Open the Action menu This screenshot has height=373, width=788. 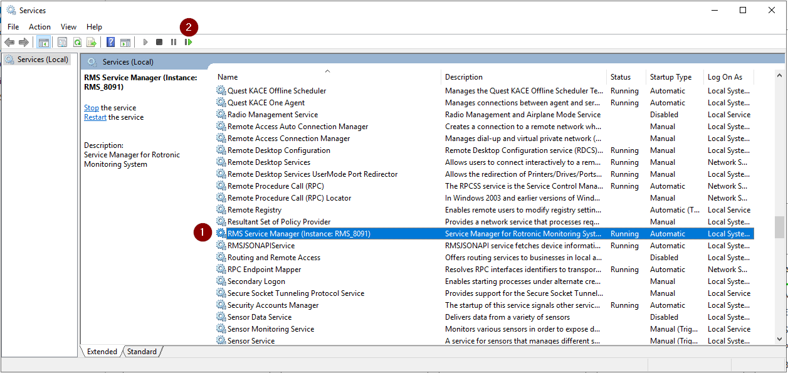pyautogui.click(x=39, y=27)
